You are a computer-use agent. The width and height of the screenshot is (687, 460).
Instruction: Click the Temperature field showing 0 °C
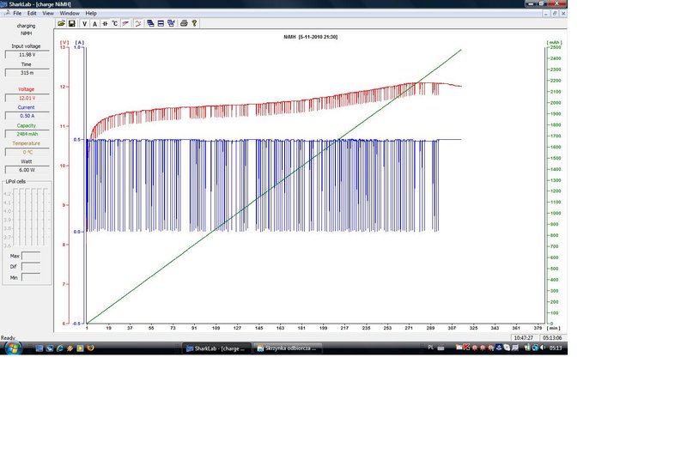(x=27, y=152)
